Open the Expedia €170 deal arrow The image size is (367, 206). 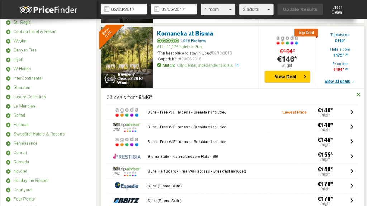[x=352, y=186]
